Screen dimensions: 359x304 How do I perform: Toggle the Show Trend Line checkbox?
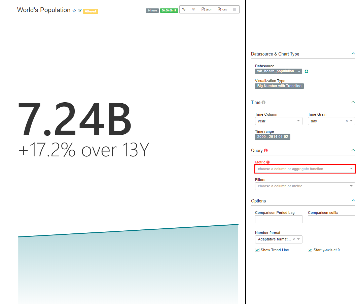coord(257,250)
